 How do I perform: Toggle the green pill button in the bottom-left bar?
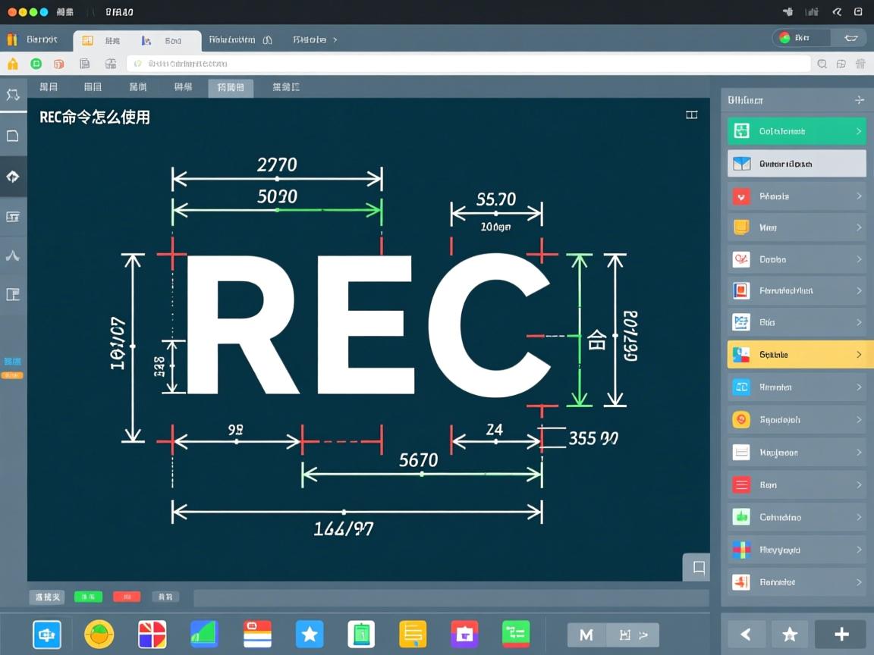[88, 597]
